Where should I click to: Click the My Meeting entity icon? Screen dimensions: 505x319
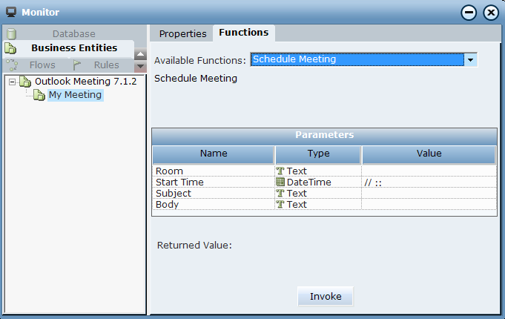(39, 95)
